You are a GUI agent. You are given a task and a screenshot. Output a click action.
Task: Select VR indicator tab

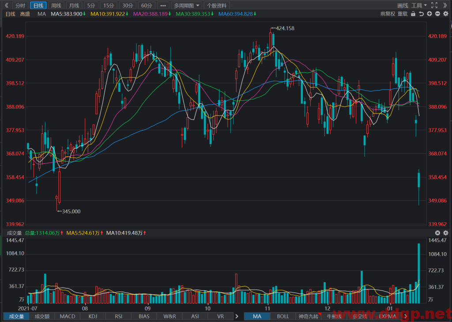[x=220, y=316]
